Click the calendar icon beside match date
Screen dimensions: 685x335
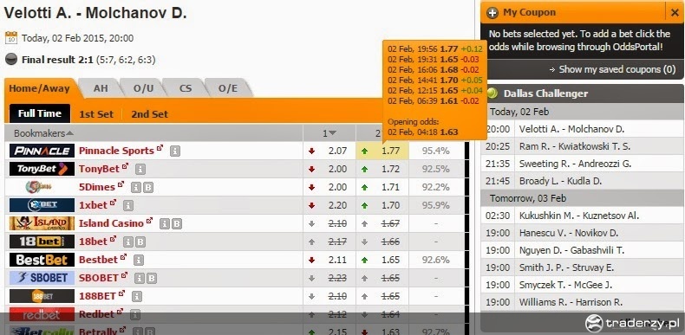(x=11, y=38)
